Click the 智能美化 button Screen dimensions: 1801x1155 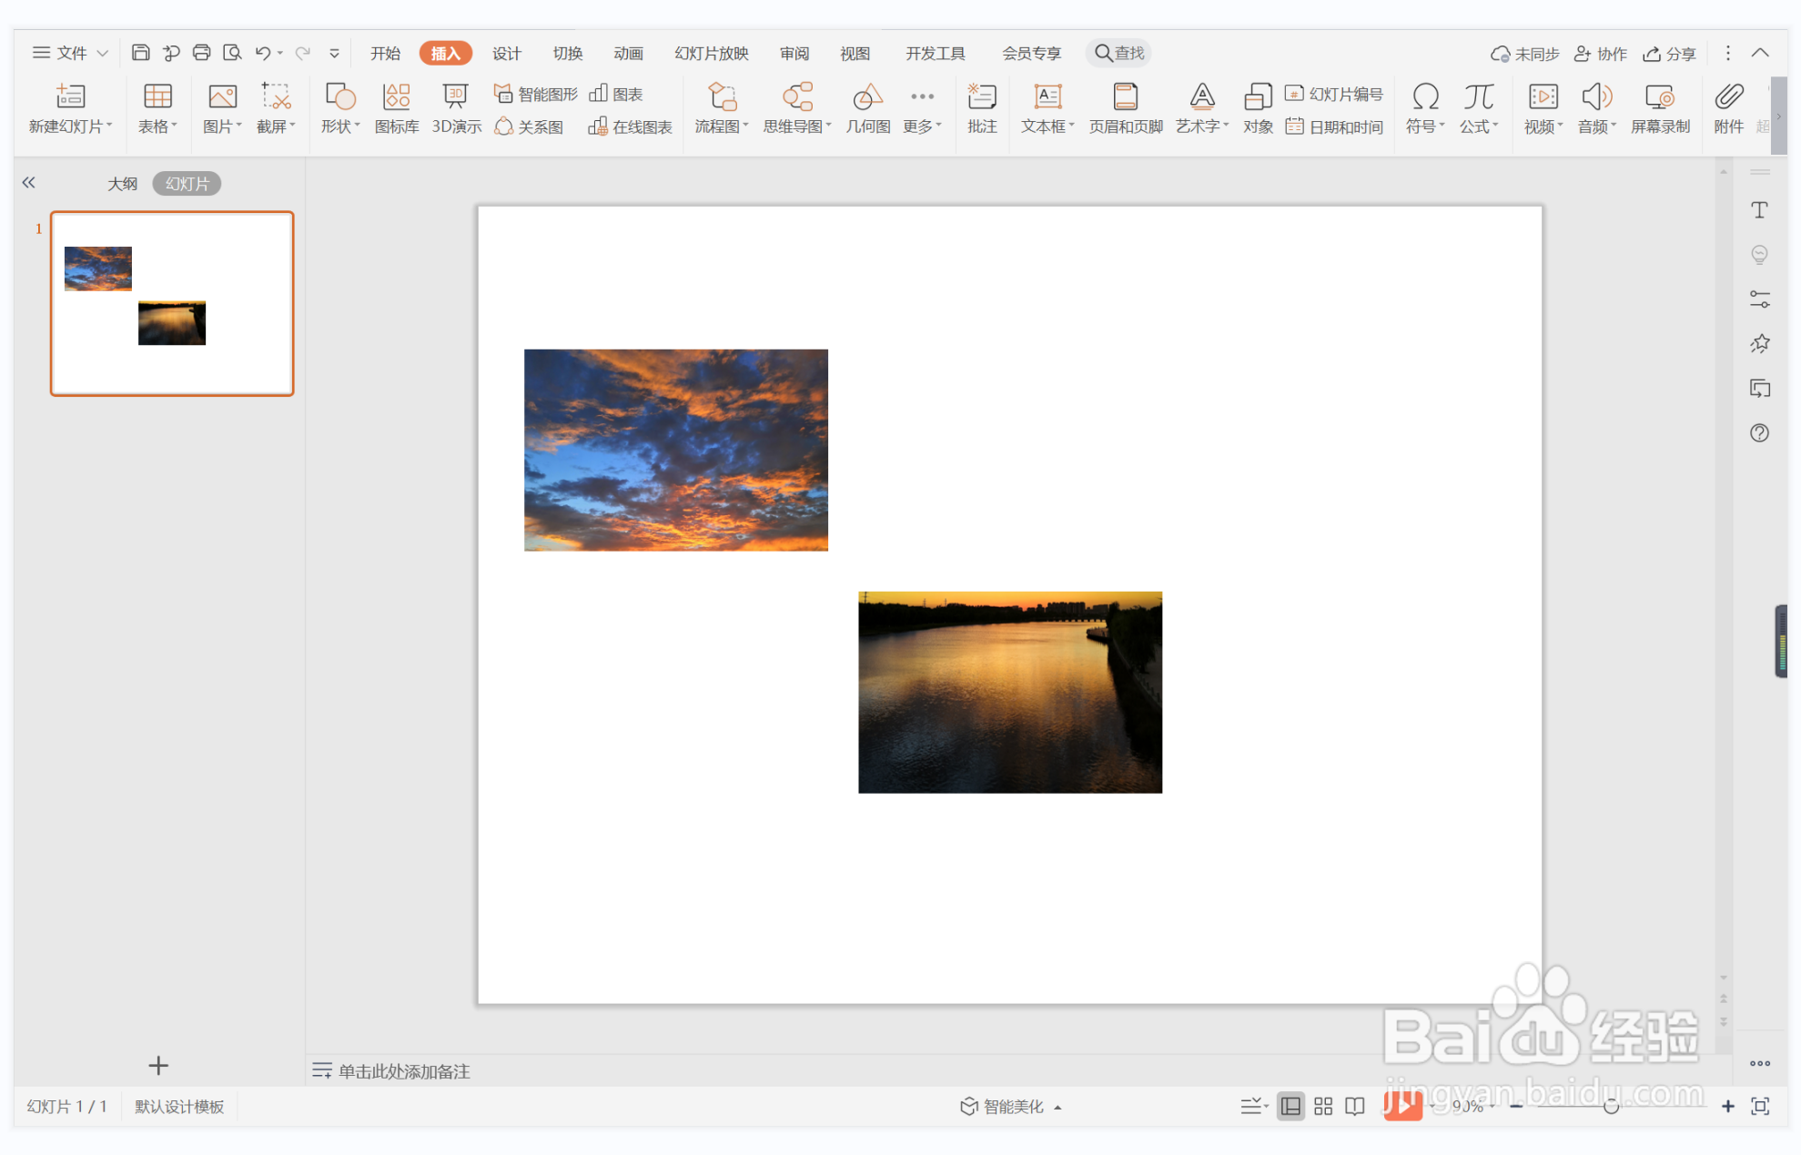(x=1011, y=1106)
